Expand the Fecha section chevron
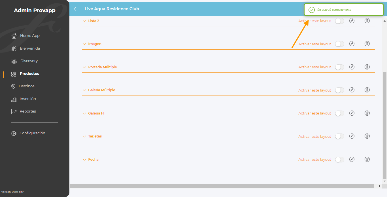Image resolution: width=387 pixels, height=197 pixels. (x=84, y=160)
